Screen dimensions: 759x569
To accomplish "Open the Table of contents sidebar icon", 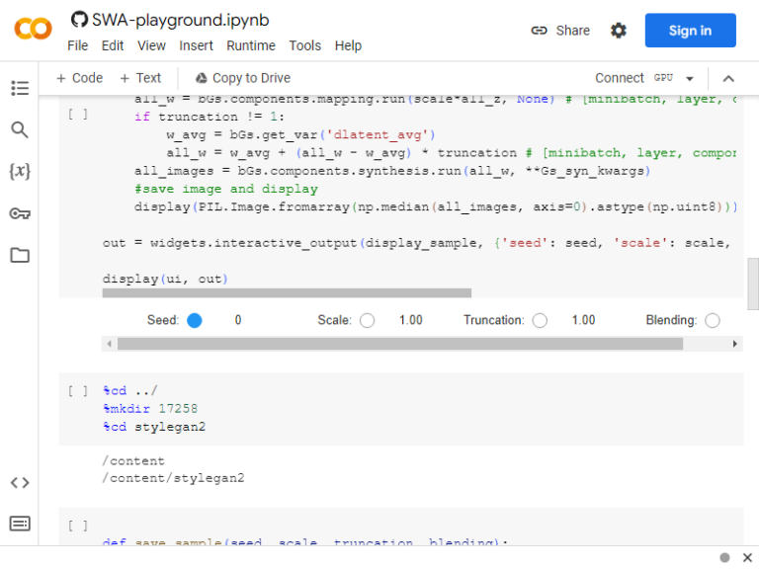I will (x=20, y=88).
